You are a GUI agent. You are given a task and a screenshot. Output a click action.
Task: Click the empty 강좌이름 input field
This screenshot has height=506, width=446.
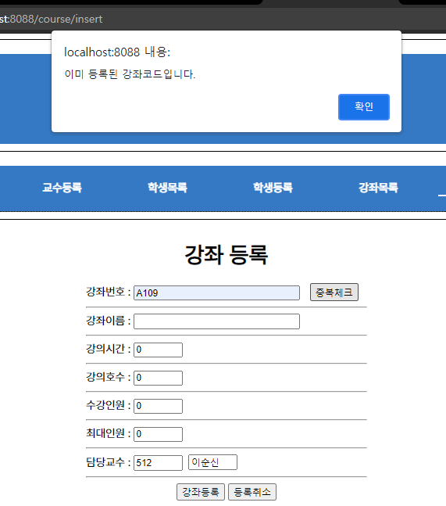(x=216, y=321)
